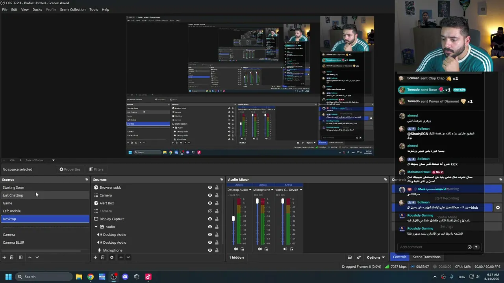Pop out the Scenes dock icon
The width and height of the screenshot is (504, 283).
[x=87, y=180]
